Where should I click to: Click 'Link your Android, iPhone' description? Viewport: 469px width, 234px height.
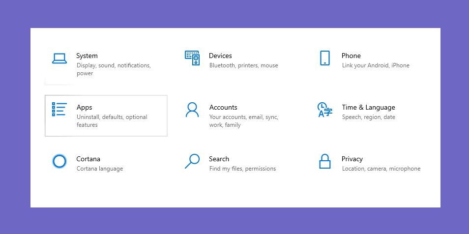(x=376, y=65)
